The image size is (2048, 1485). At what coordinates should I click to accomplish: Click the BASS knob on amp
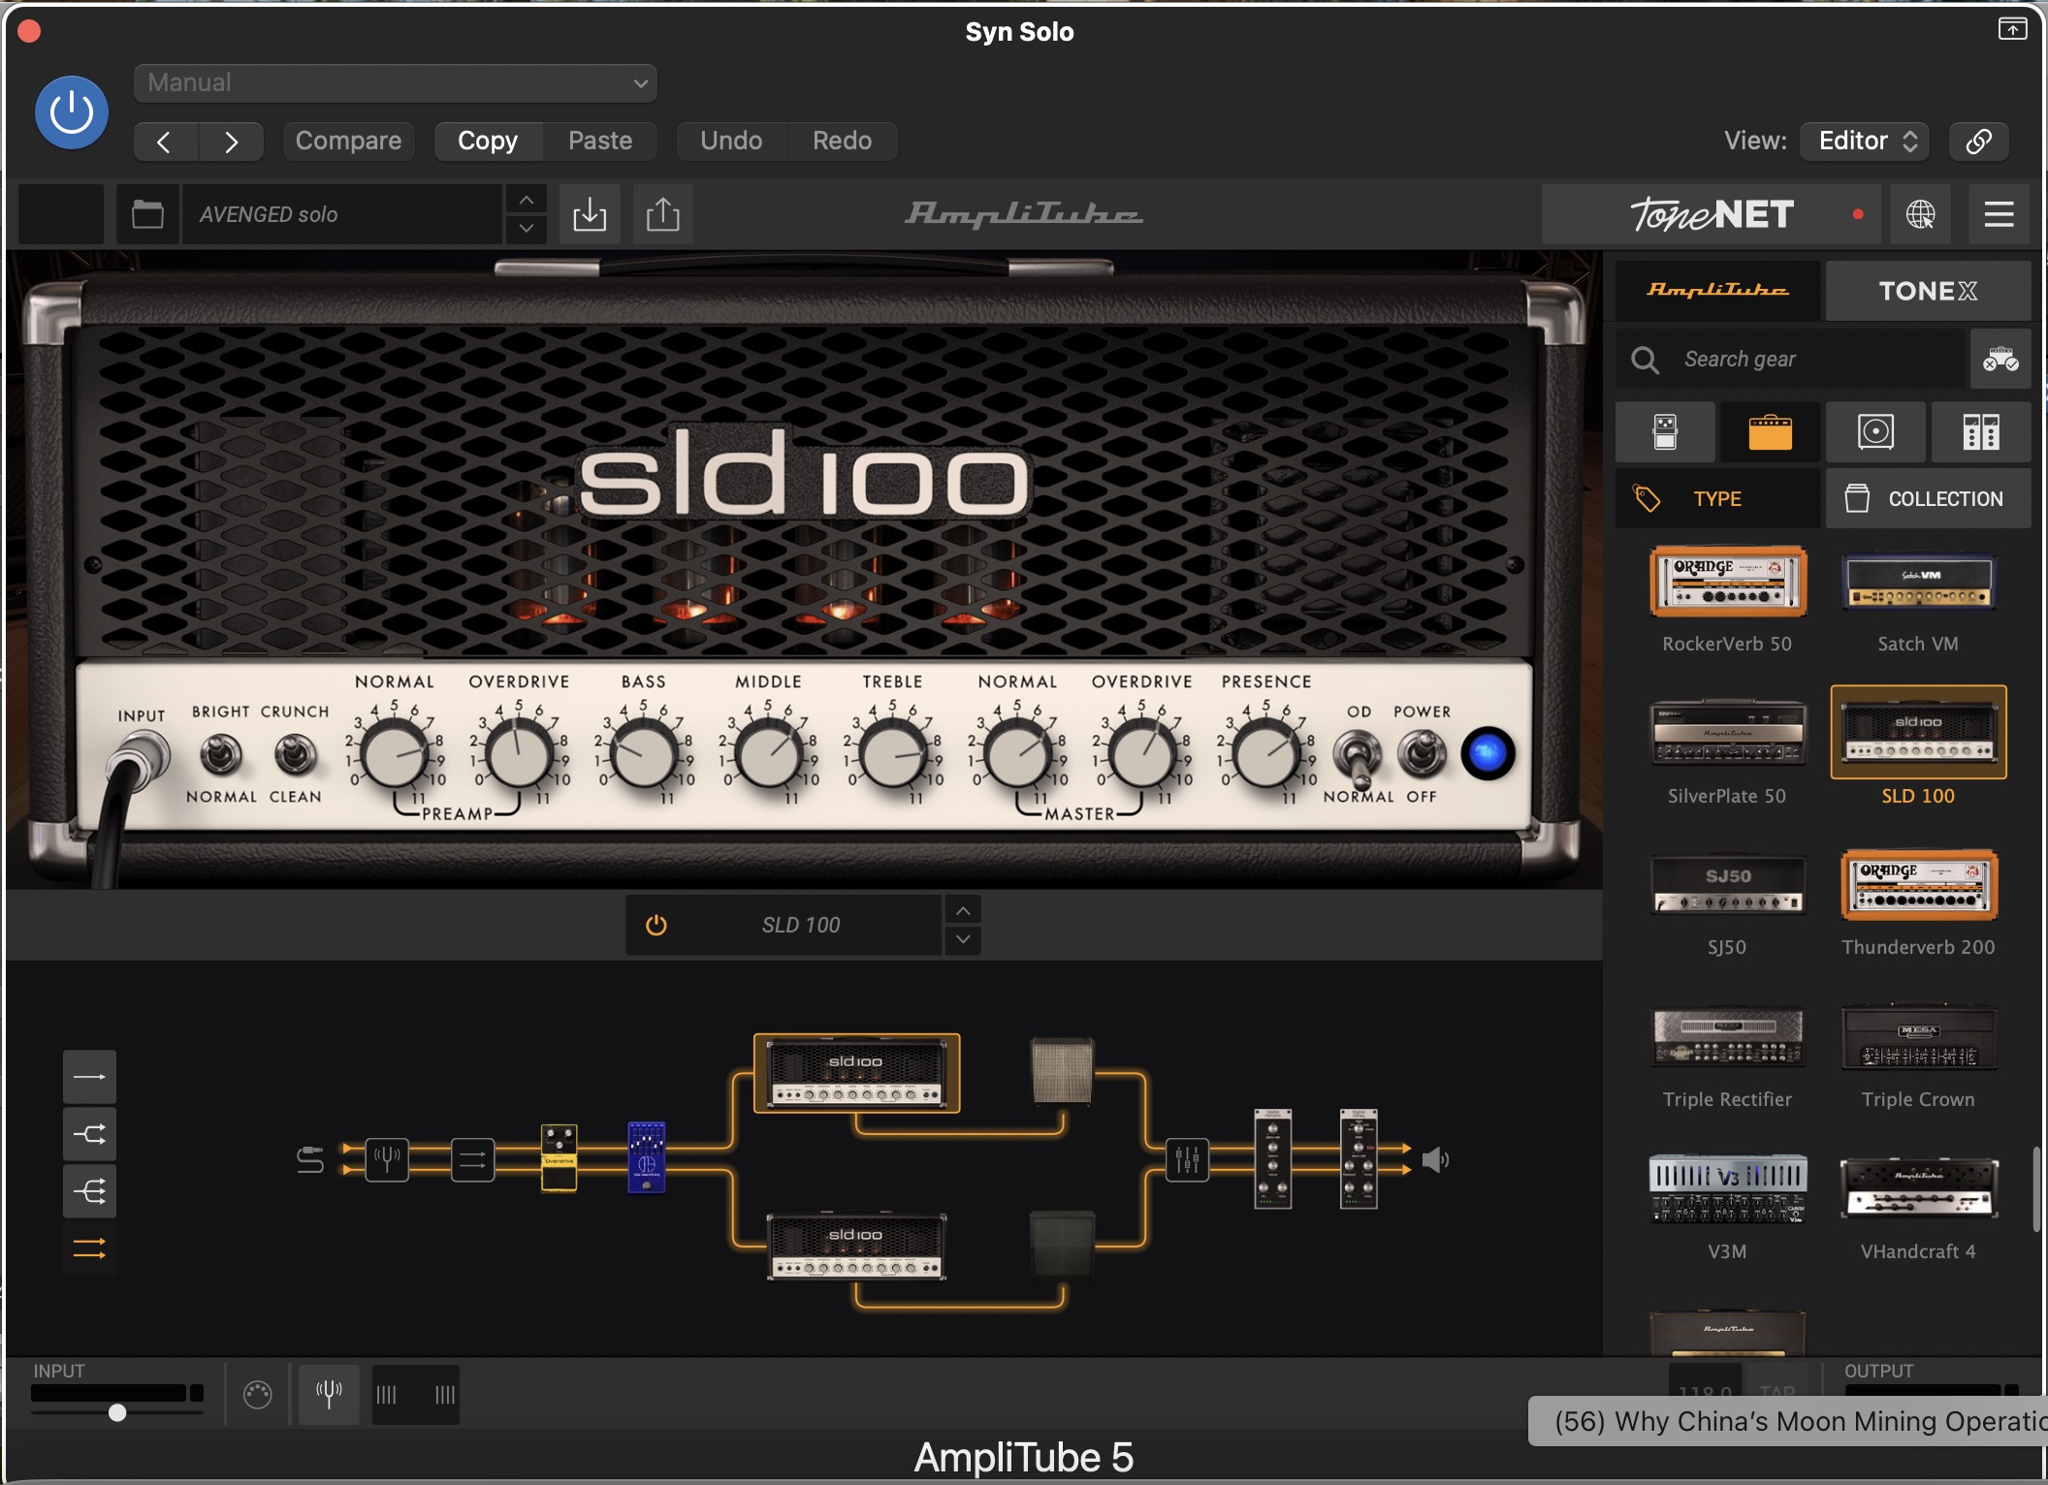point(643,755)
